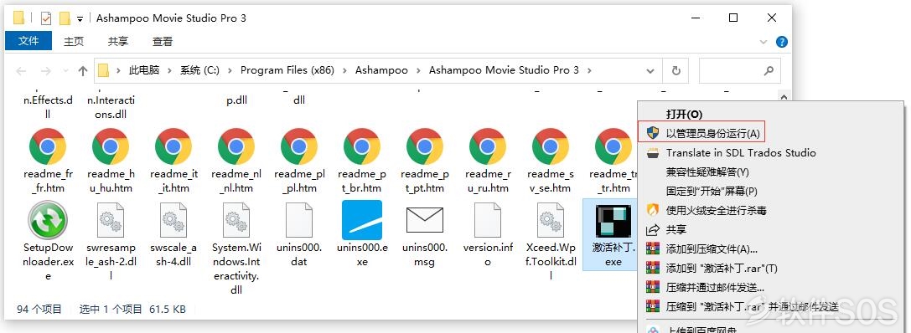Open the 文件 ribbon tab
Image resolution: width=911 pixels, height=333 pixels.
pyautogui.click(x=28, y=41)
